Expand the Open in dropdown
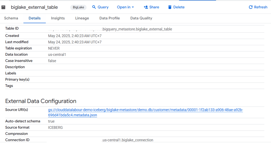The height and width of the screenshot is (143, 271). pyautogui.click(x=125, y=7)
